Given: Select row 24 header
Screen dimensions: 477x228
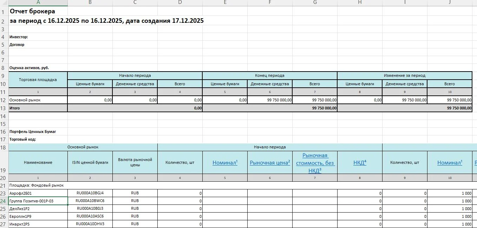Looking at the screenshot, I should point(4,201).
